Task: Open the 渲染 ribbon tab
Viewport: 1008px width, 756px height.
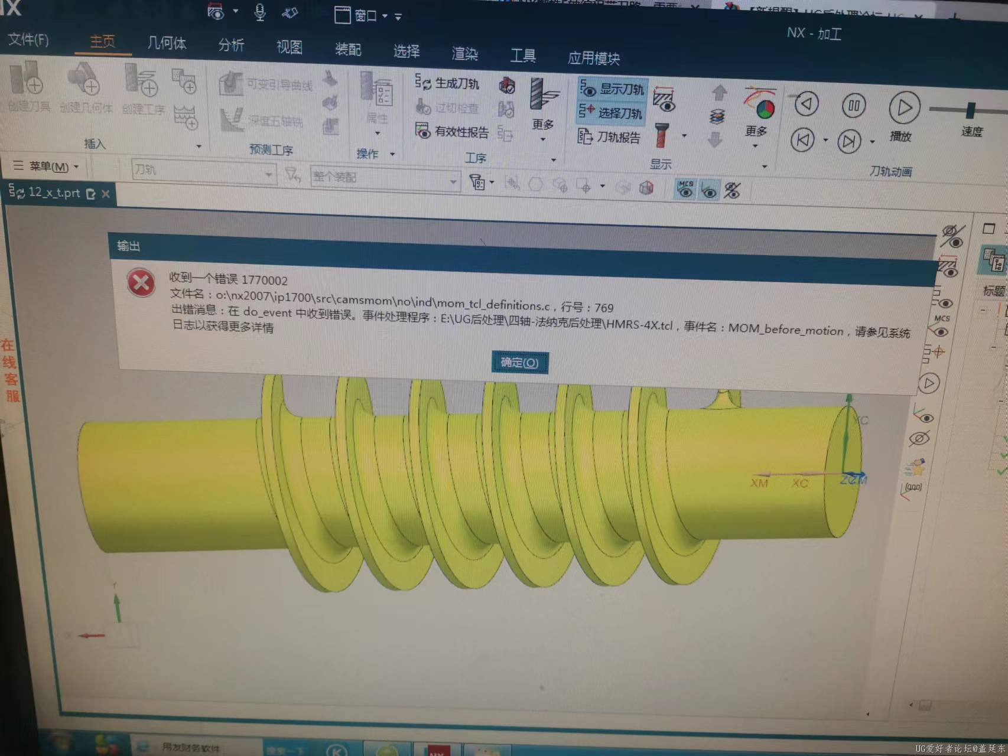Action: click(x=465, y=54)
